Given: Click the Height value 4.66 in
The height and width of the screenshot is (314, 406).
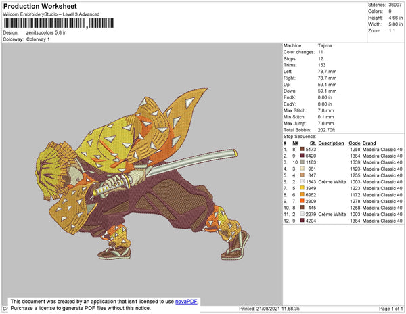Looking at the screenshot, I should coord(396,18).
